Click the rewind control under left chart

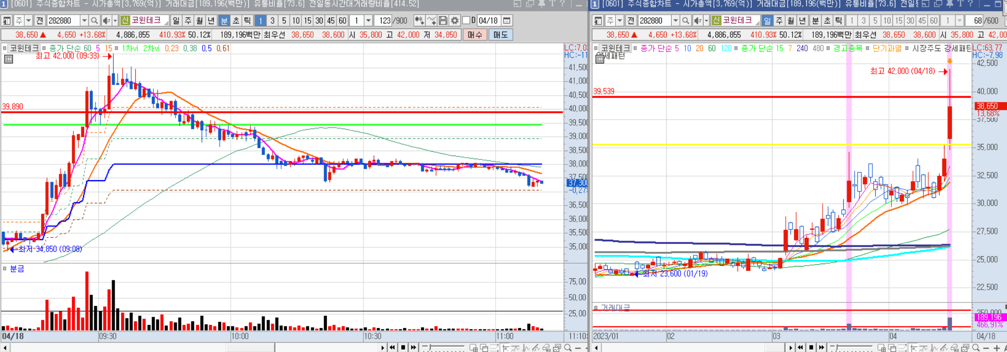(x=392, y=348)
